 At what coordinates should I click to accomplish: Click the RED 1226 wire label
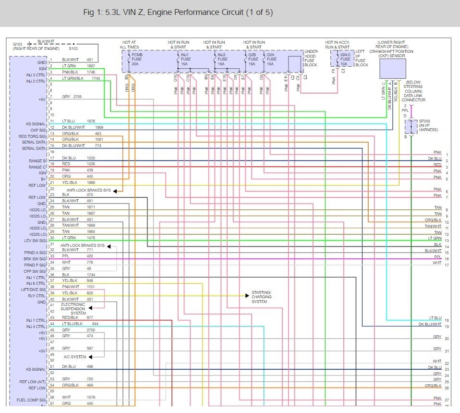point(79,164)
